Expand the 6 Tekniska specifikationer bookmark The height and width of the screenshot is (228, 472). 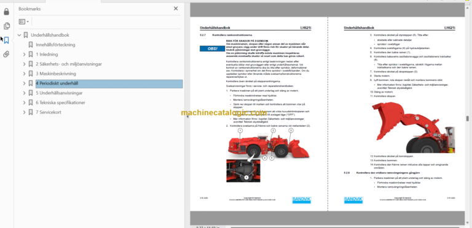(x=25, y=102)
